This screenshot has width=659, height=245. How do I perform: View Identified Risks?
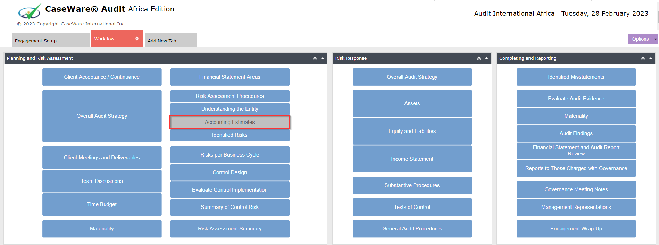pos(230,135)
